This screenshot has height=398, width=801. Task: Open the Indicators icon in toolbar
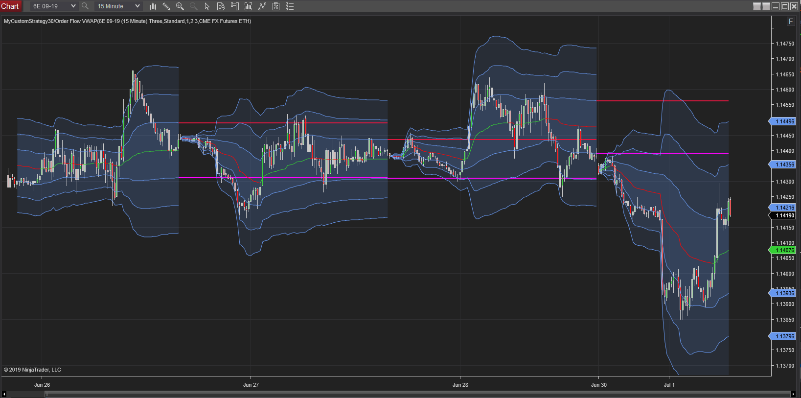pos(248,6)
